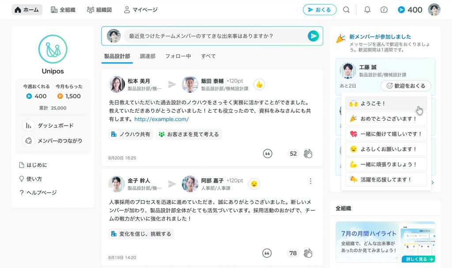
Task: Open the search magnifier icon
Action: (346, 10)
